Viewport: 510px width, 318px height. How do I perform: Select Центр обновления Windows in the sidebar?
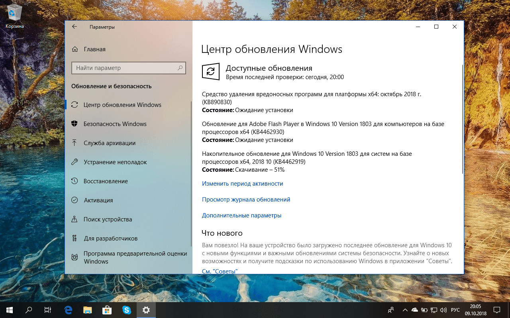point(123,105)
